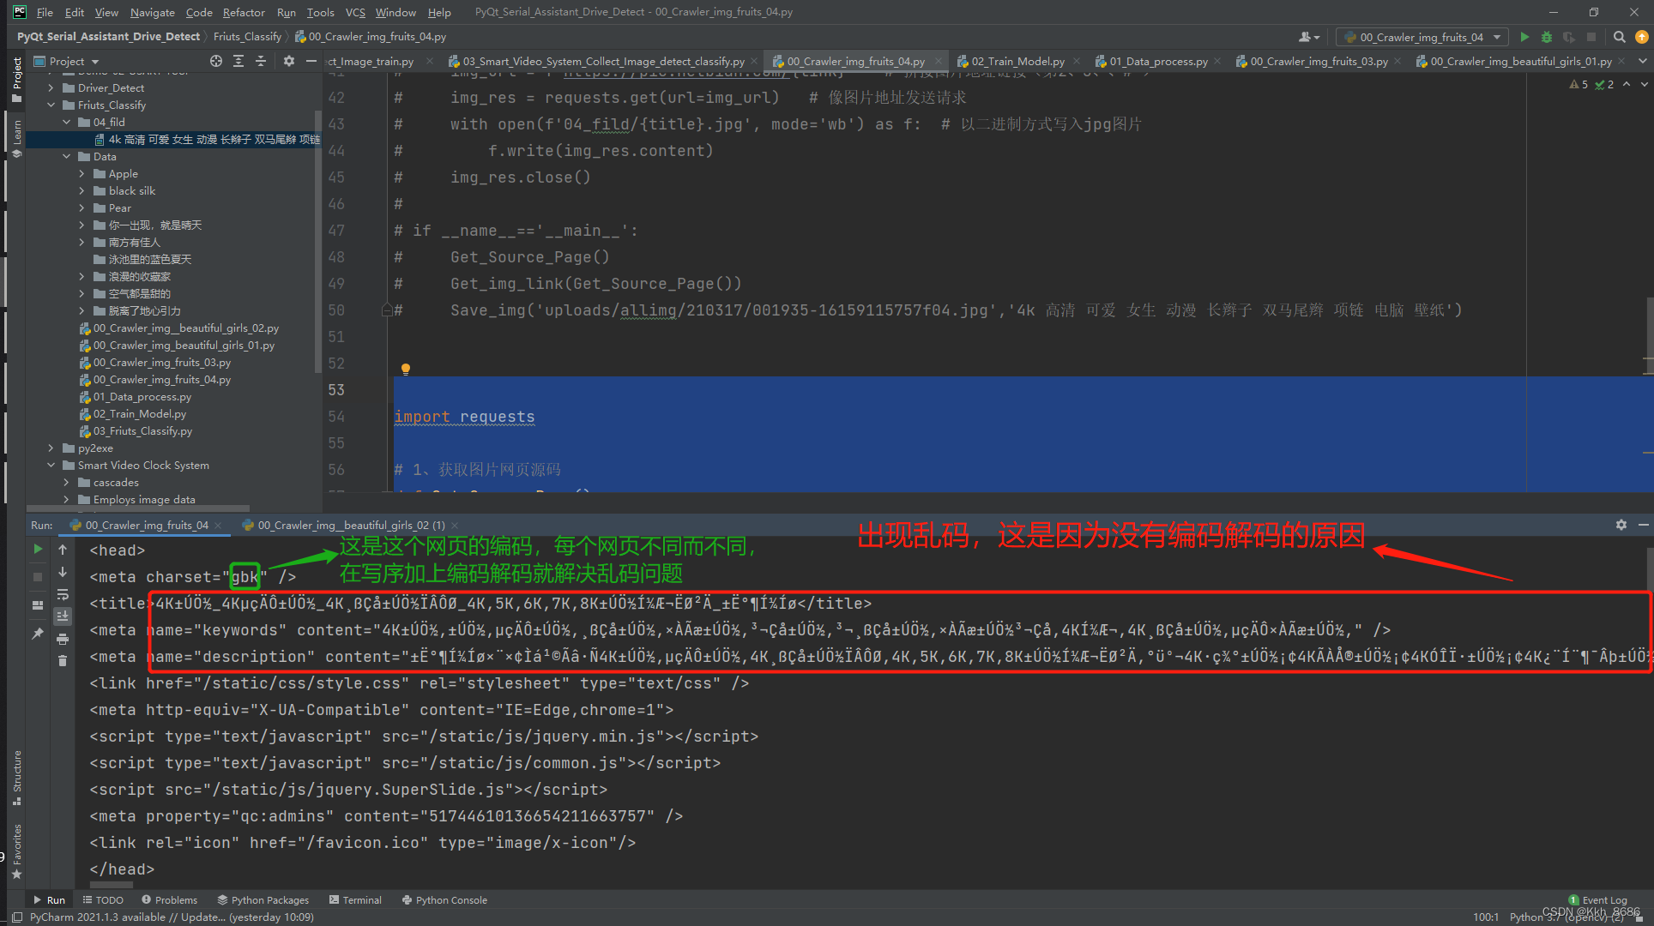Pin the current Run tab
This screenshot has width=1654, height=926.
[38, 634]
